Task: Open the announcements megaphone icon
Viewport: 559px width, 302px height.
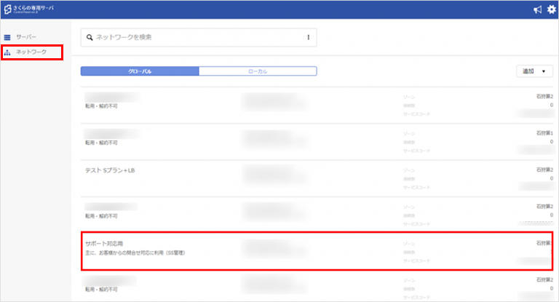Action: [537, 9]
